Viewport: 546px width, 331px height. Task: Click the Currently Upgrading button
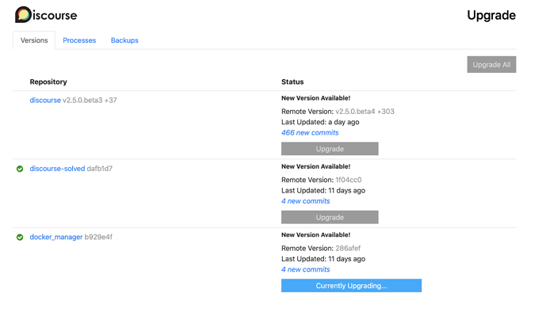[351, 285]
